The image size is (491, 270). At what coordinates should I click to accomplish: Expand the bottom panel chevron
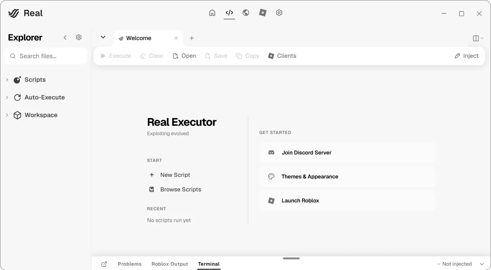coord(482,264)
